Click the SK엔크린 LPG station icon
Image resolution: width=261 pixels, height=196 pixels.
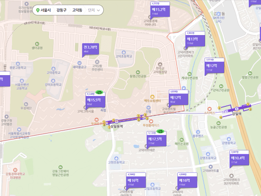(x=219, y=14)
